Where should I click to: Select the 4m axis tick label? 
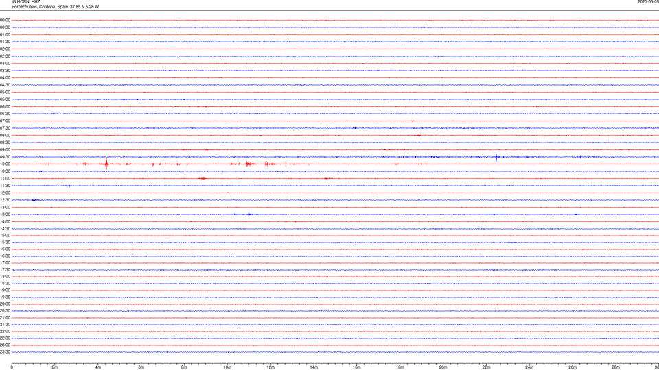click(x=98, y=367)
